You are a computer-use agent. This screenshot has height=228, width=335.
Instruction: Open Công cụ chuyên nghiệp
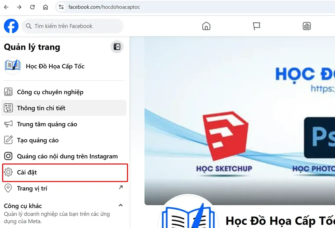50,92
